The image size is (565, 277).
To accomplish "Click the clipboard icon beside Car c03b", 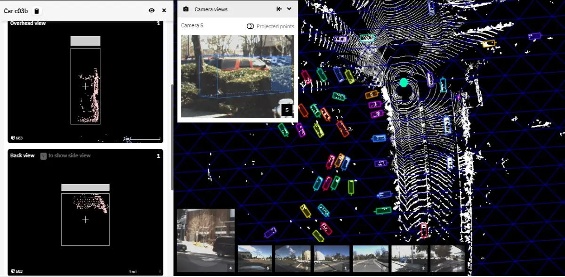I will pos(37,11).
